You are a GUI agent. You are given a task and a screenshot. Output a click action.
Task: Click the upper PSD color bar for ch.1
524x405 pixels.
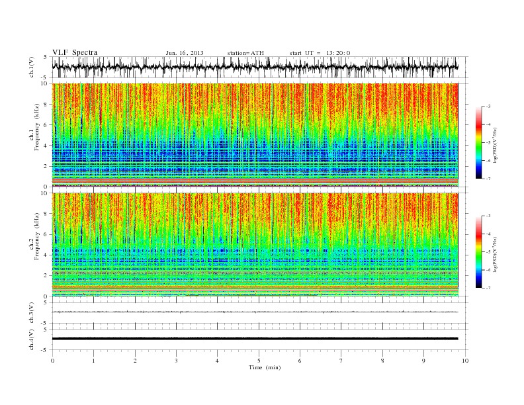[478, 142]
